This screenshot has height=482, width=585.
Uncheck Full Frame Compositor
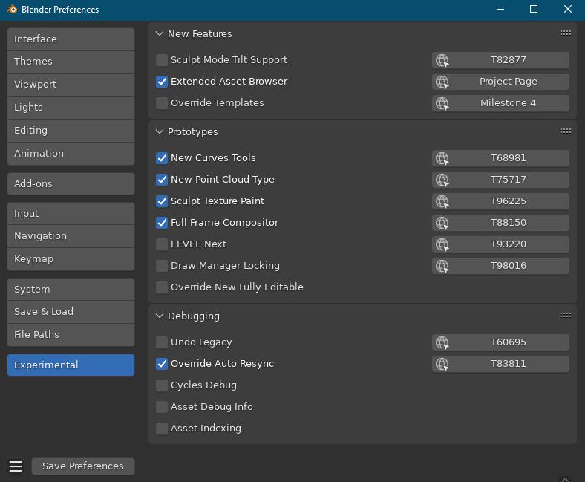pyautogui.click(x=162, y=223)
